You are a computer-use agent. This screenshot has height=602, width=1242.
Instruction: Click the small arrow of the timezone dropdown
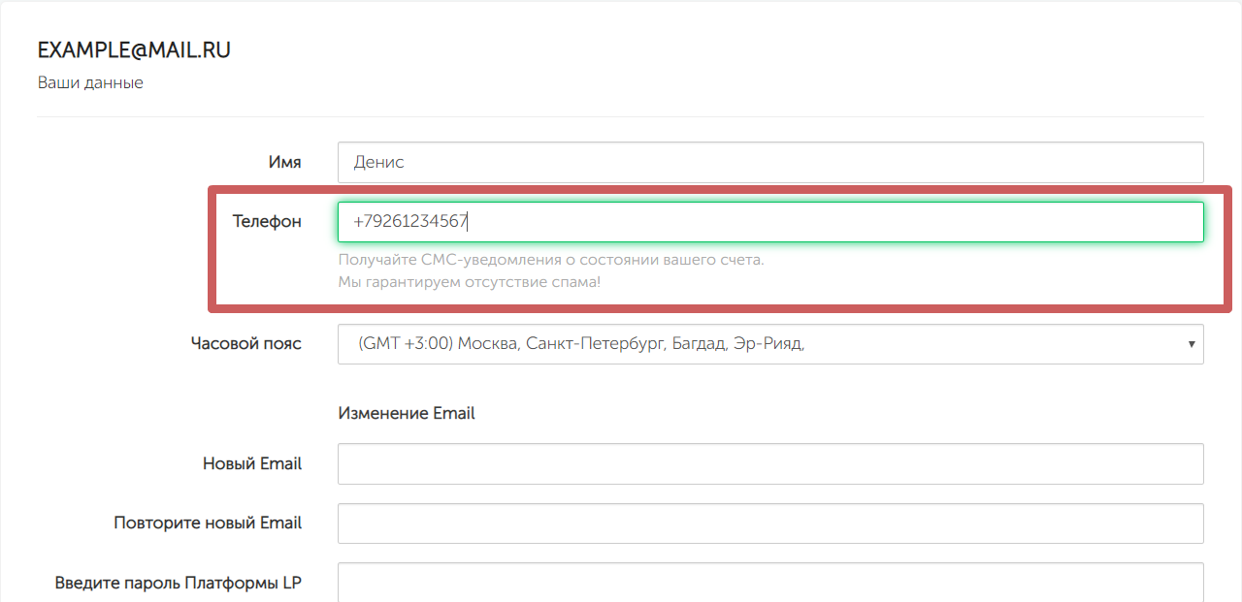1191,344
